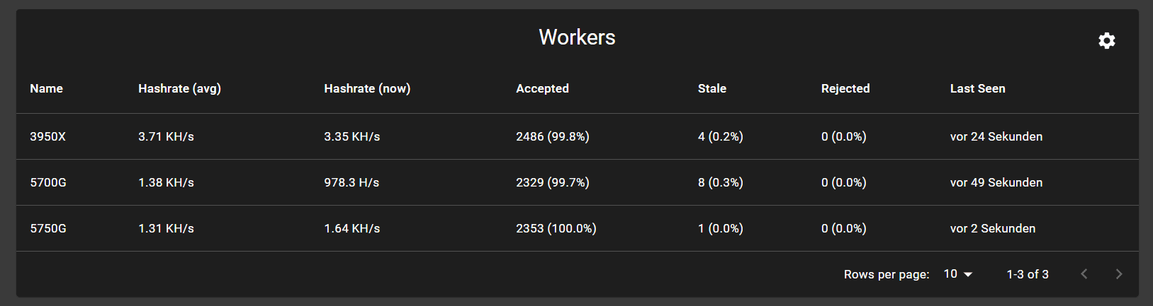Viewport: 1153px width, 306px height.
Task: Sort by the Name column header
Action: click(46, 88)
